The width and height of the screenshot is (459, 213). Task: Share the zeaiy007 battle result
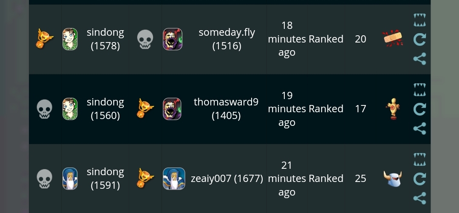click(419, 198)
